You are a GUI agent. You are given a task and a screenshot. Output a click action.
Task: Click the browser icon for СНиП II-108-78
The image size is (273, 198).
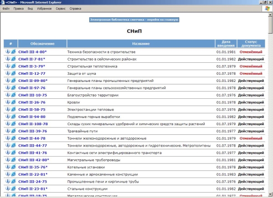point(13,124)
